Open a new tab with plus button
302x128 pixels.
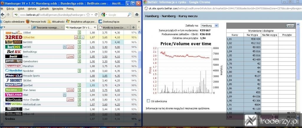point(134,27)
